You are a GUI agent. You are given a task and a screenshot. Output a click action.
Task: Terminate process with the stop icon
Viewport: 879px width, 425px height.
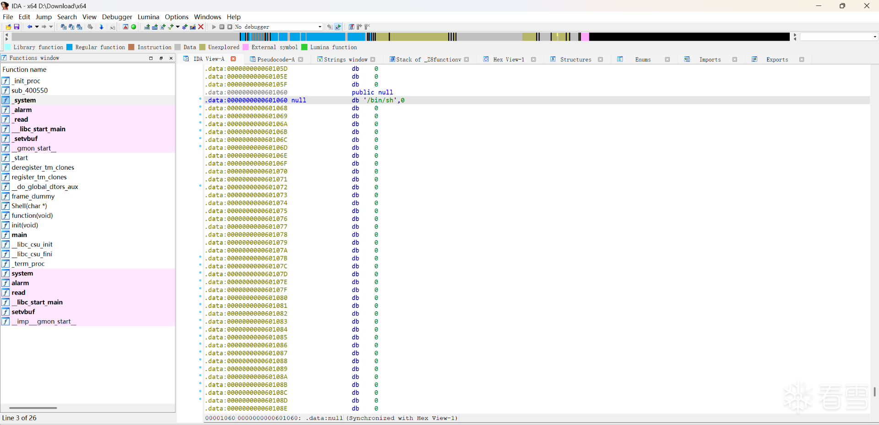230,27
